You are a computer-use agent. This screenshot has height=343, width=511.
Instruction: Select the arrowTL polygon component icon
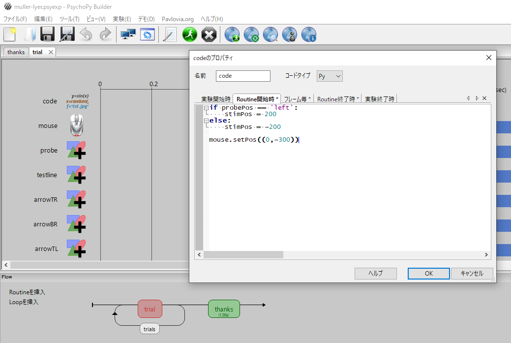(77, 249)
